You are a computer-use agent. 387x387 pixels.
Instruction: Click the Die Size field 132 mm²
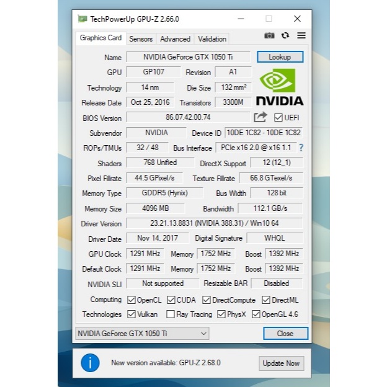pyautogui.click(x=233, y=87)
